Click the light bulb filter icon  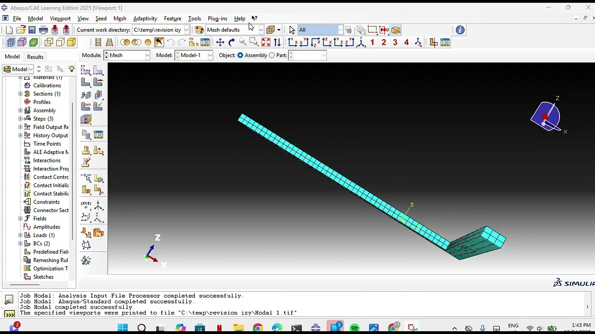coord(72,69)
